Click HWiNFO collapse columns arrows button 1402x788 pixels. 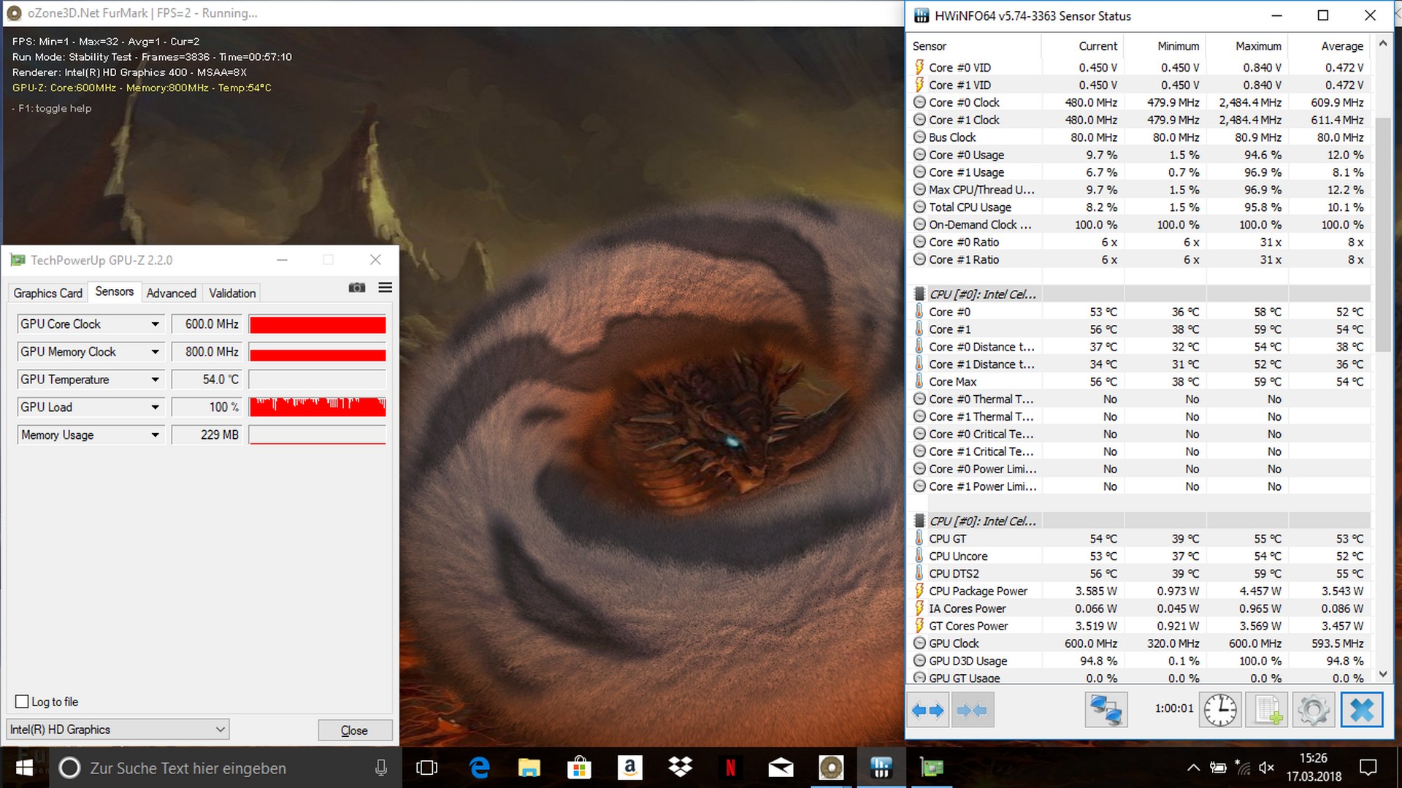pyautogui.click(x=972, y=710)
